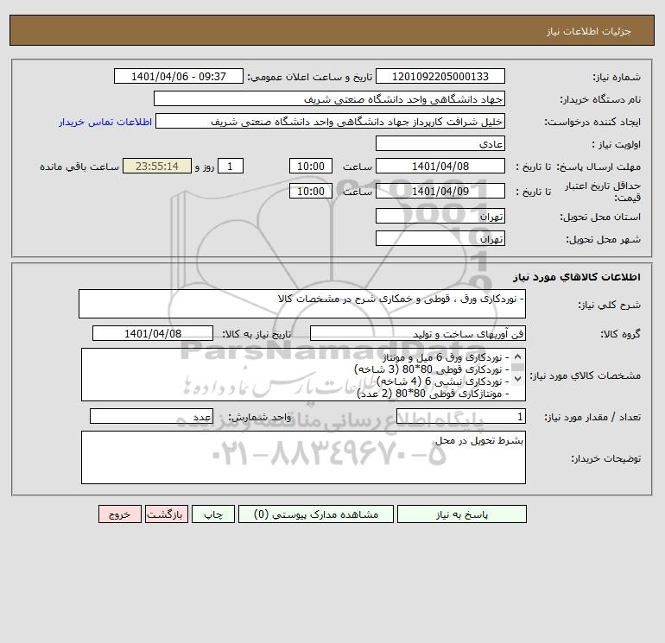Click buyer notes field بشرط تحویل در محل
This screenshot has width=665, height=643.
pyautogui.click(x=303, y=457)
